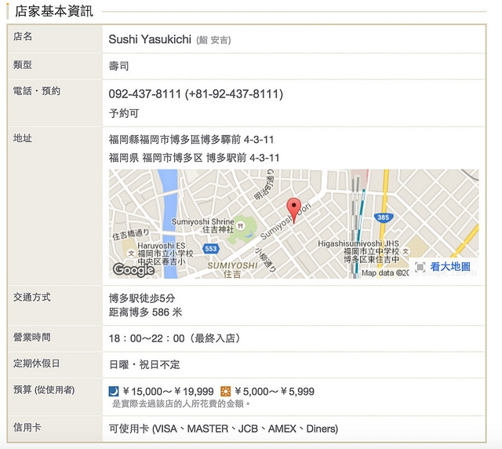
Task: Click the Map data copyright text
Action: coord(385,273)
